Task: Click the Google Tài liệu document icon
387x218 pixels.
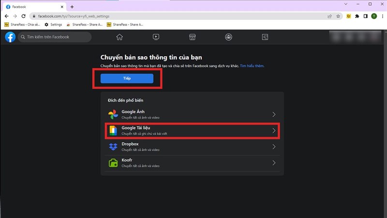Action: pyautogui.click(x=113, y=130)
